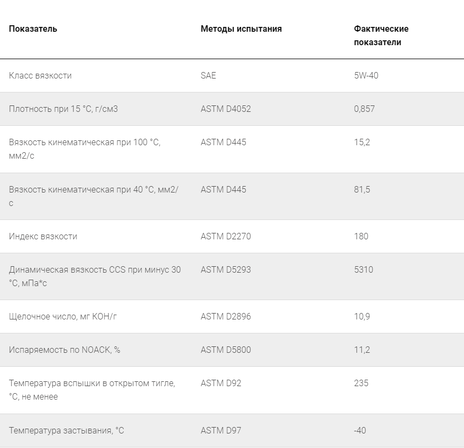Select the "Щелочное число, мг КОН/г" cell
This screenshot has width=464, height=448.
tap(63, 317)
